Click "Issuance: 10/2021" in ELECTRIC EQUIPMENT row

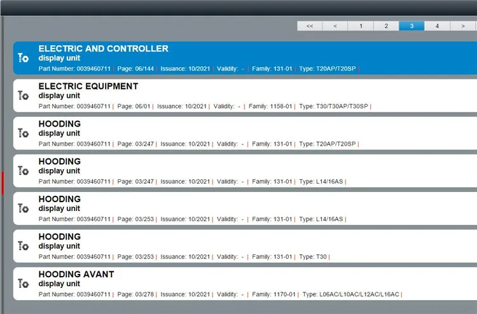pyautogui.click(x=182, y=106)
